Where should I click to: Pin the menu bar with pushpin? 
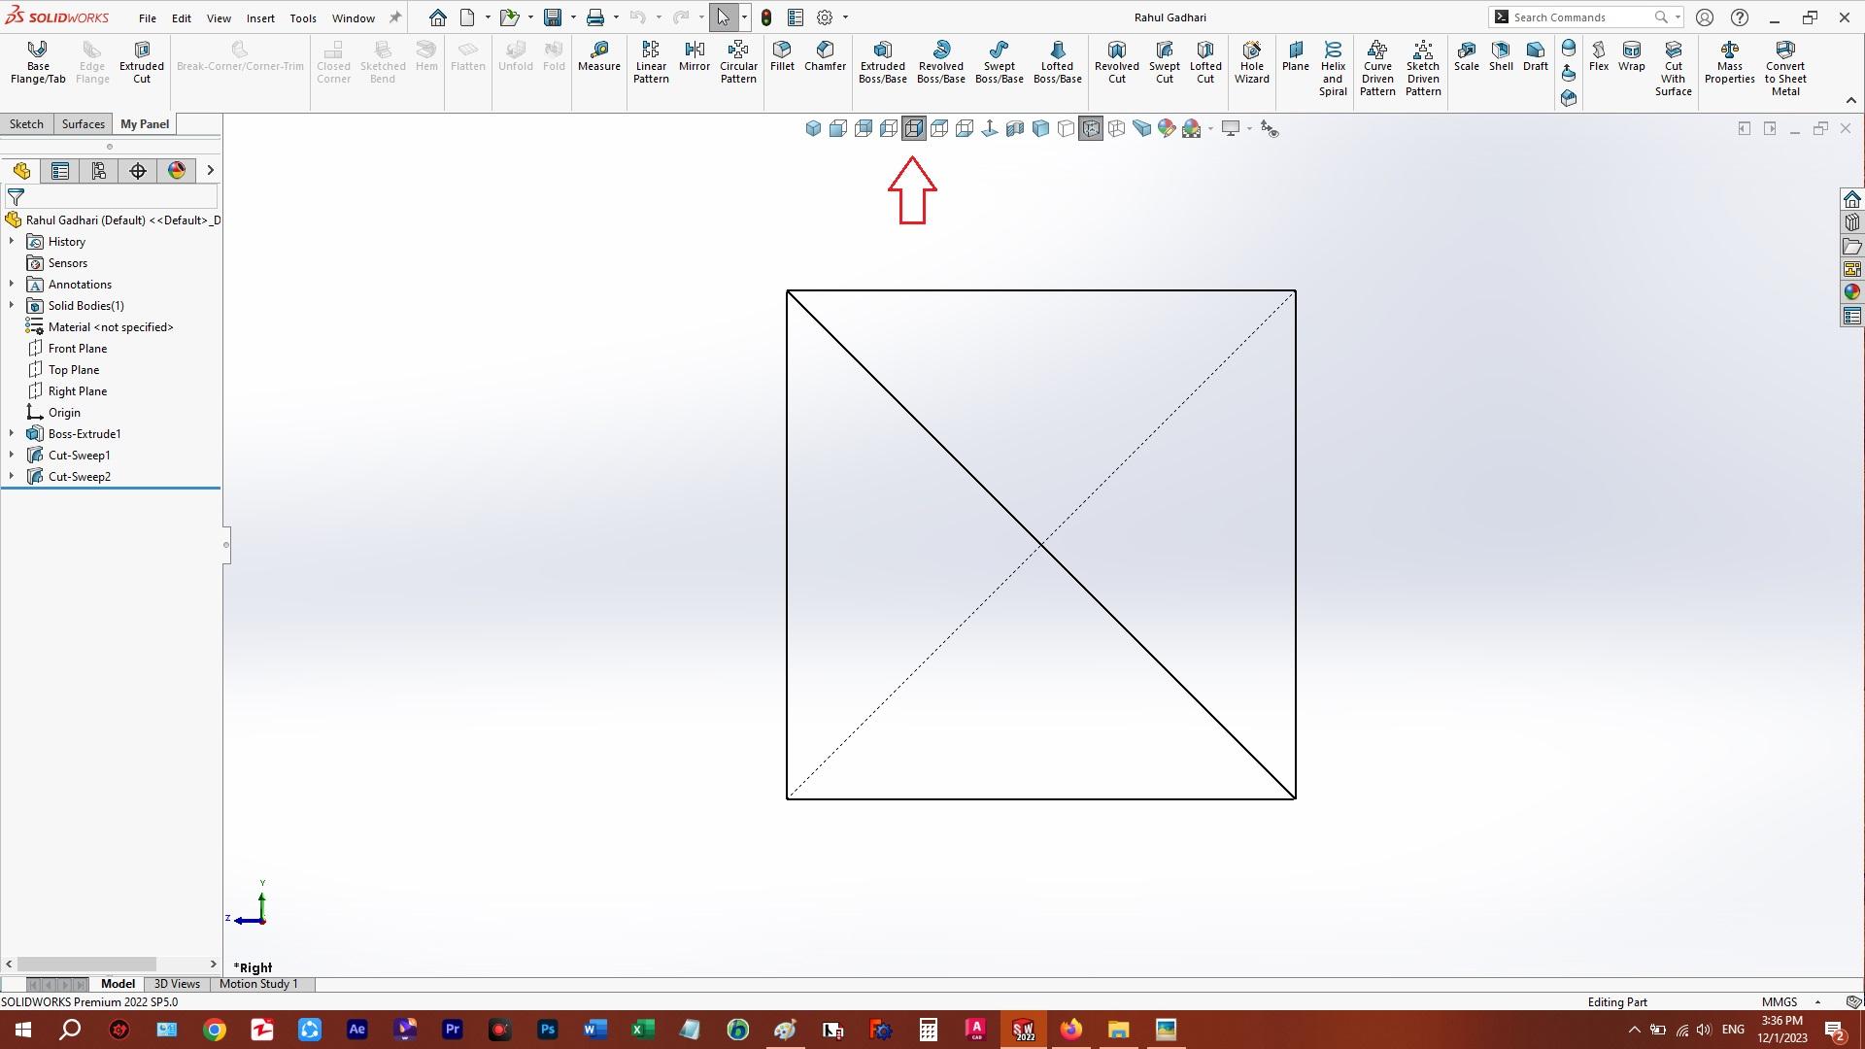point(395,17)
